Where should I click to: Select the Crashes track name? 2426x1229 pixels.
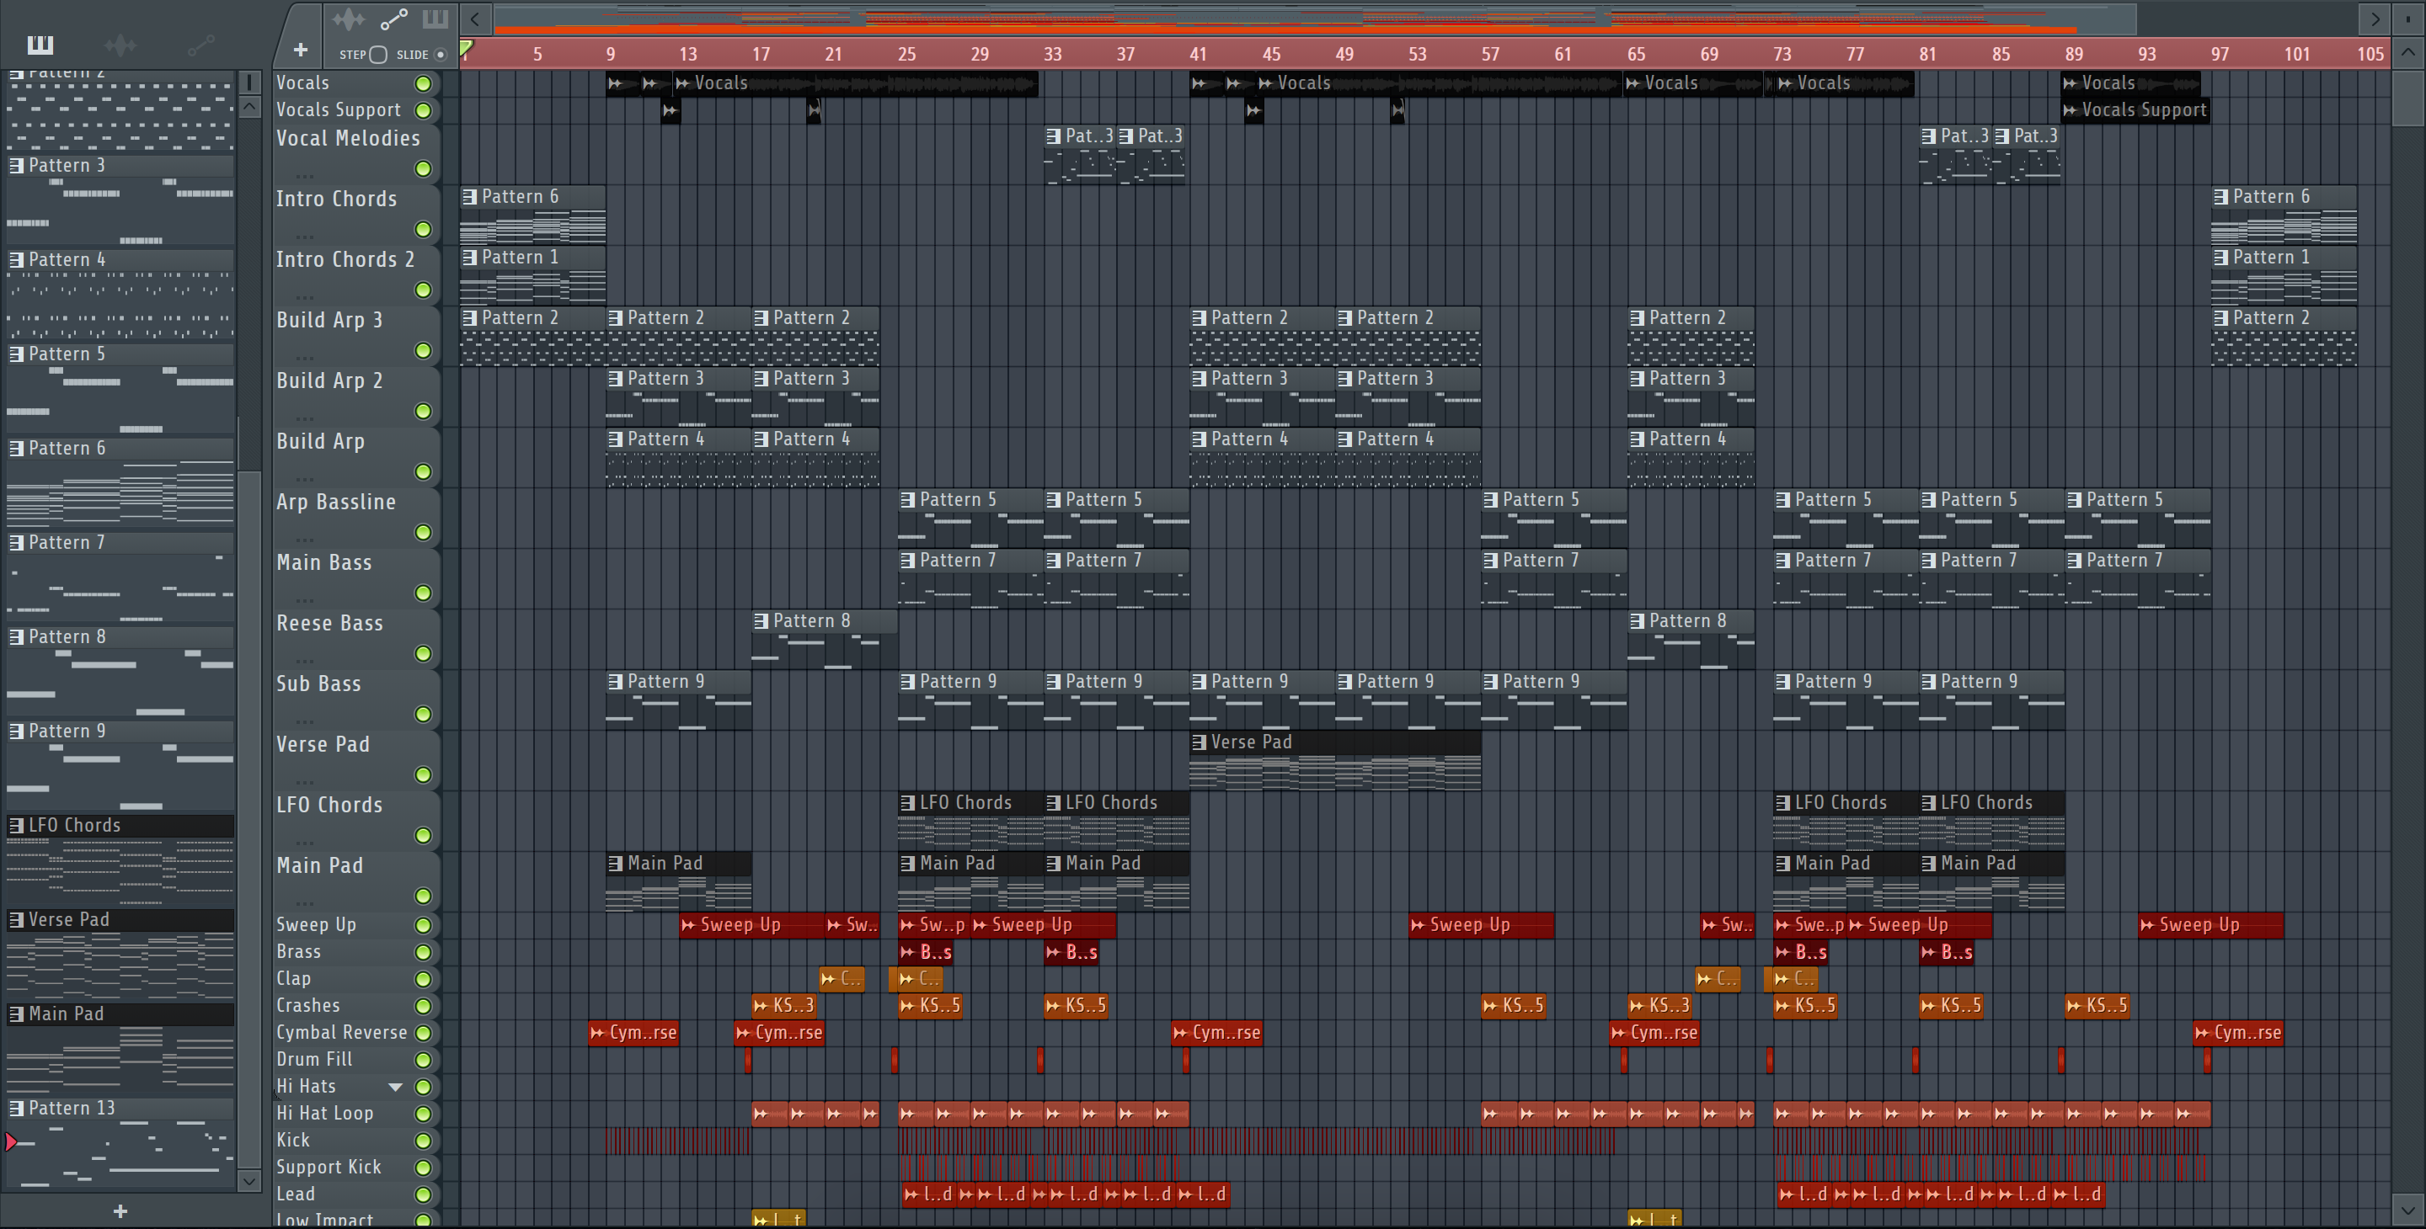pos(308,1005)
